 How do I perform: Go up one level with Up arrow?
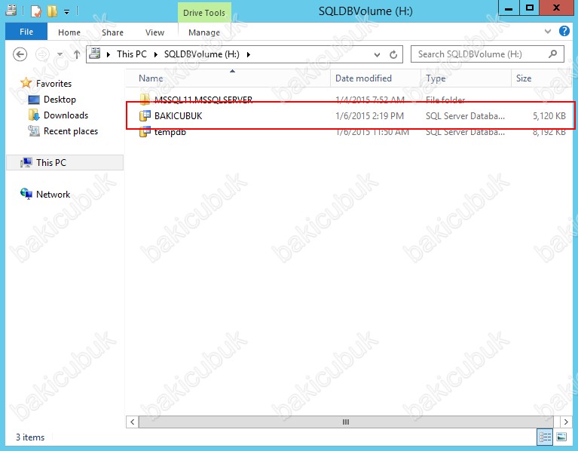tap(76, 54)
